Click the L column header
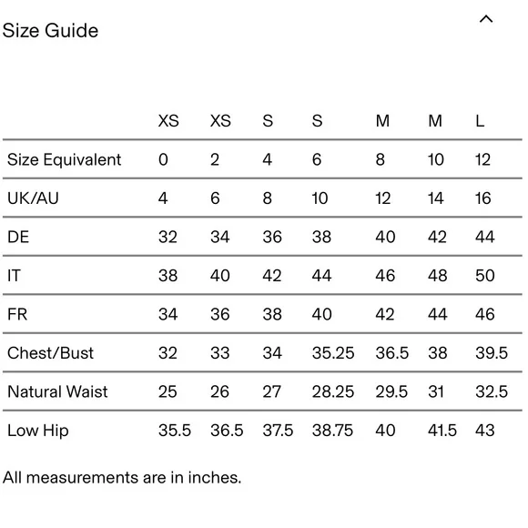 480,121
